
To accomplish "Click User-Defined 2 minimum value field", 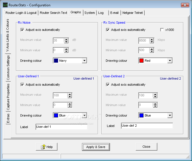I will point(146,105).
